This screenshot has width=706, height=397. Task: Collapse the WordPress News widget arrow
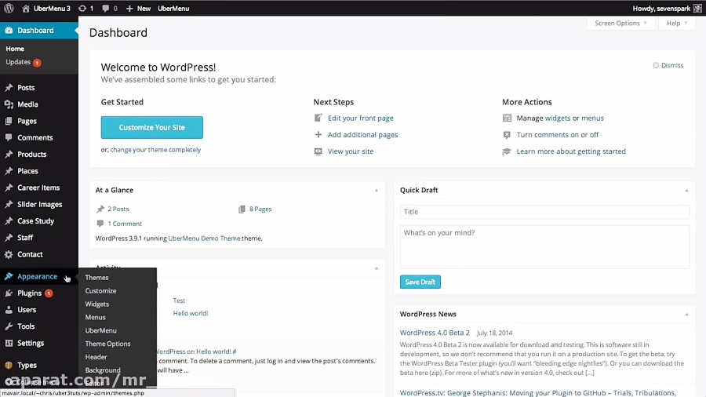(686, 314)
